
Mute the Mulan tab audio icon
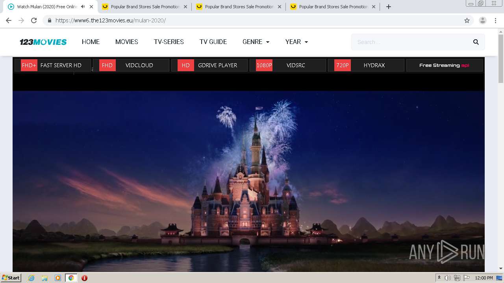click(83, 7)
